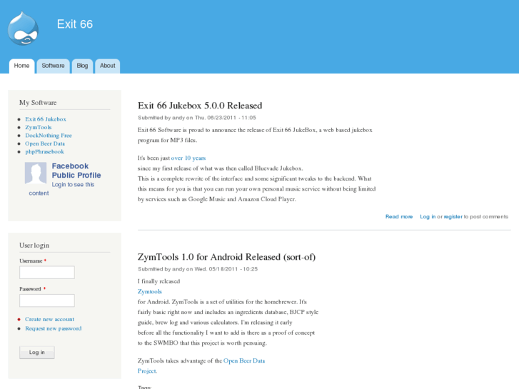Click the Facebook profile avatar thumbnail
The height and width of the screenshot is (389, 519).
36,174
